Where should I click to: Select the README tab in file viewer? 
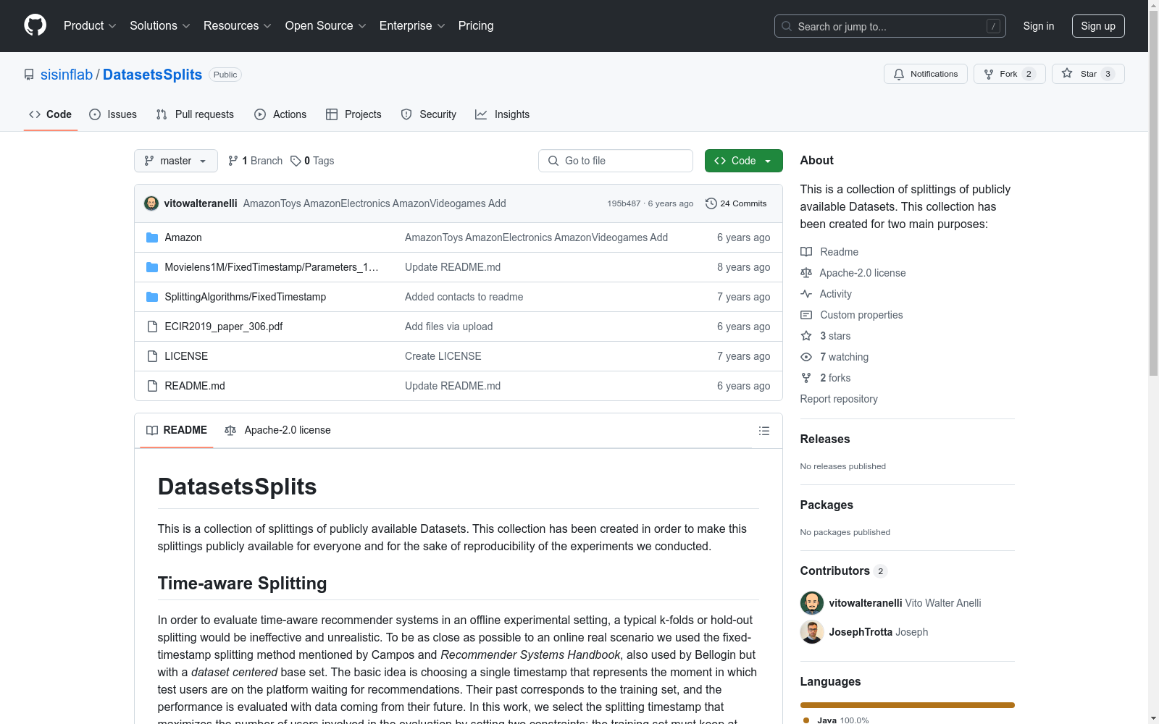click(176, 430)
